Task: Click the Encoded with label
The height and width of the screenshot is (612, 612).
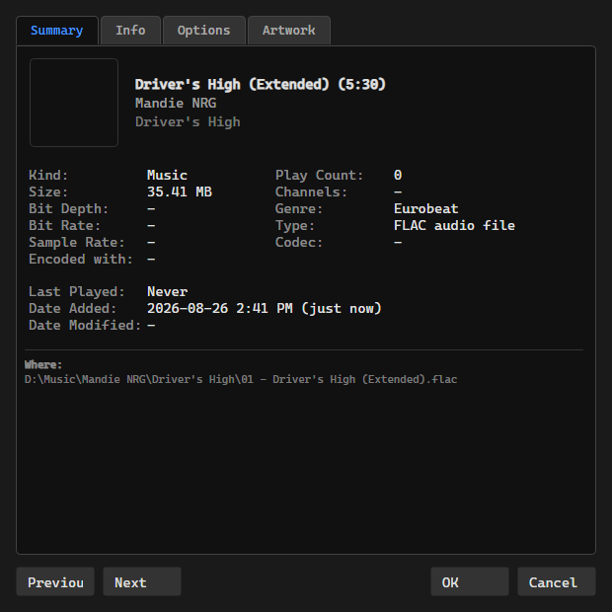Action: click(81, 259)
